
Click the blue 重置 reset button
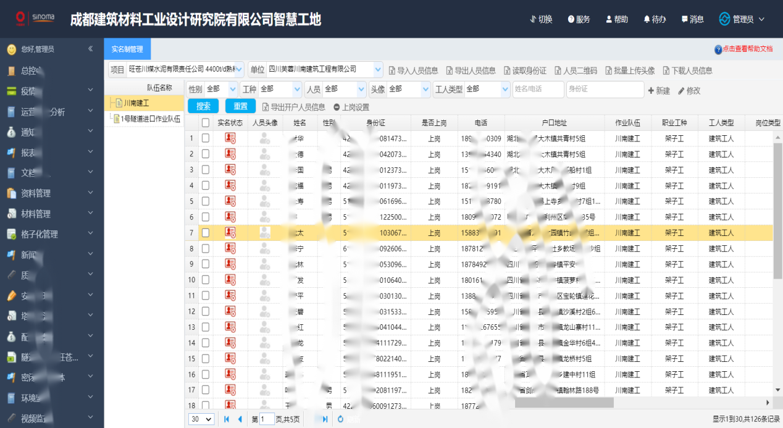click(240, 106)
